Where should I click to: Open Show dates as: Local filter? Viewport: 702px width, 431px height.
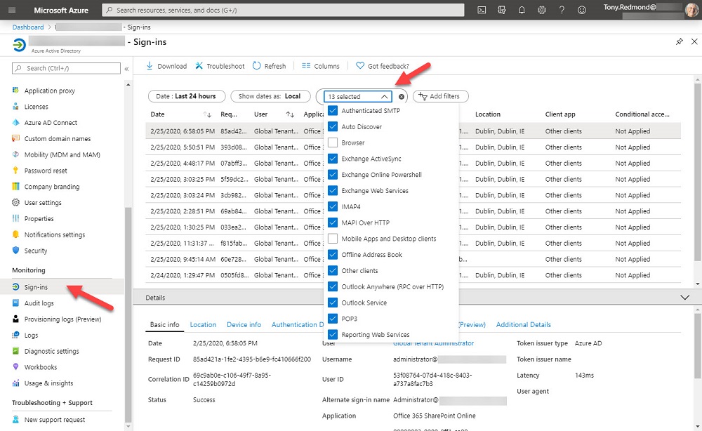tap(270, 96)
